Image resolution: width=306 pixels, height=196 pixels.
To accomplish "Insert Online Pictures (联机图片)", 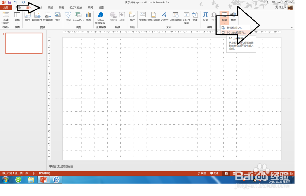I will click(x=37, y=17).
